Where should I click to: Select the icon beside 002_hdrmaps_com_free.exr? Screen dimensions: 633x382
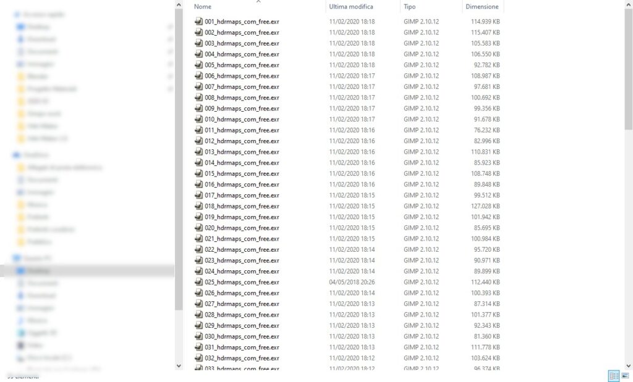tap(198, 32)
